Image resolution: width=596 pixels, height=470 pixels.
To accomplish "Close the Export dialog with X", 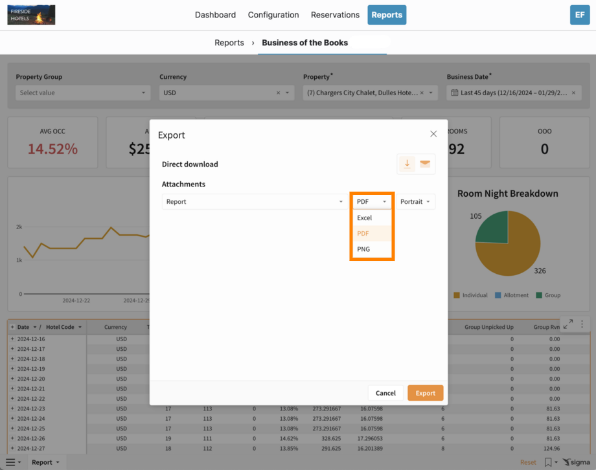I will tap(433, 134).
